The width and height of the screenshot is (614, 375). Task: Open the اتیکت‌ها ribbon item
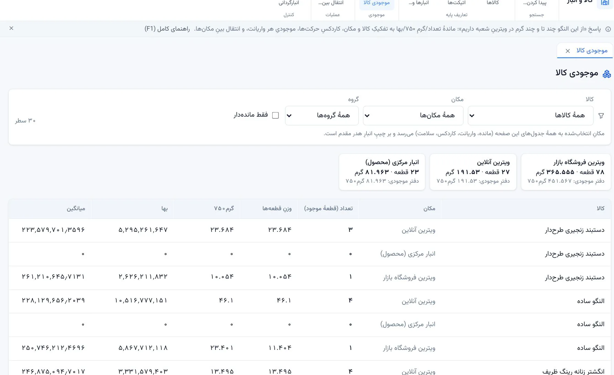(456, 3)
